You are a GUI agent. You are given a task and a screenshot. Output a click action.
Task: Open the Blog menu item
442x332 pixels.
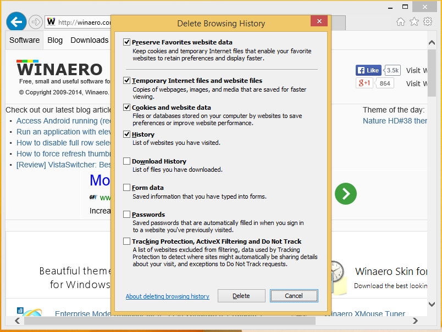coord(55,40)
